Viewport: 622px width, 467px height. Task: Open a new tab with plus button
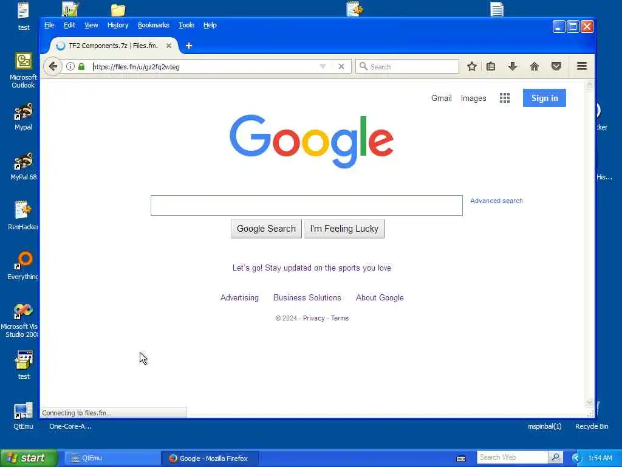tap(189, 46)
